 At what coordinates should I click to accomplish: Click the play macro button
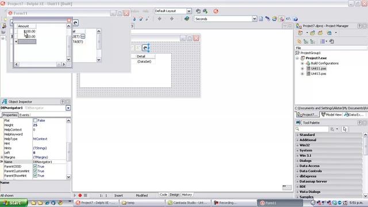point(75,195)
